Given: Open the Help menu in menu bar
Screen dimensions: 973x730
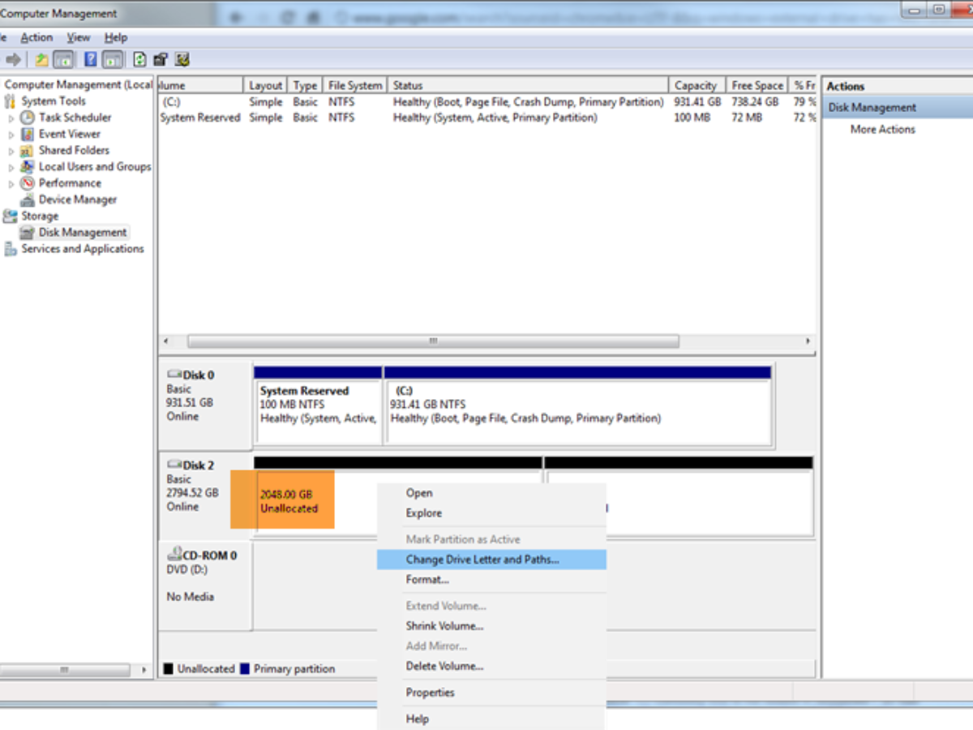Looking at the screenshot, I should pyautogui.click(x=116, y=37).
